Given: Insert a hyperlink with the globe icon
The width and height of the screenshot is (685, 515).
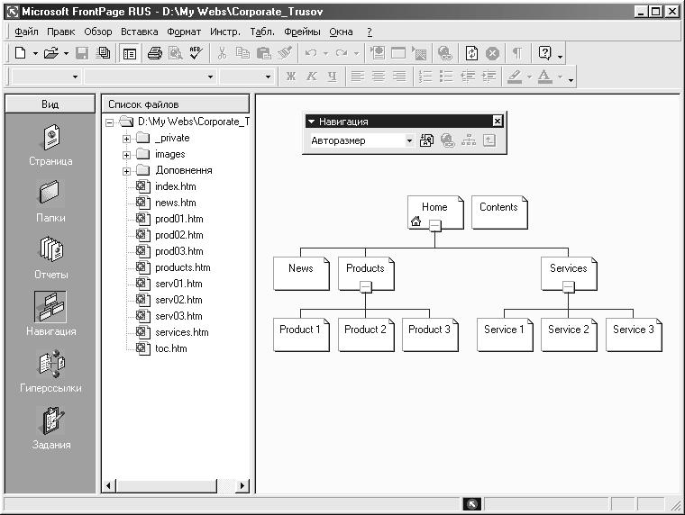Looking at the screenshot, I should (x=444, y=53).
